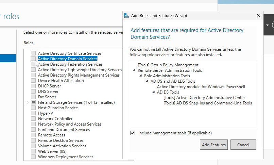
Task: Collapse Role Administration Tools node
Action: tap(141, 76)
